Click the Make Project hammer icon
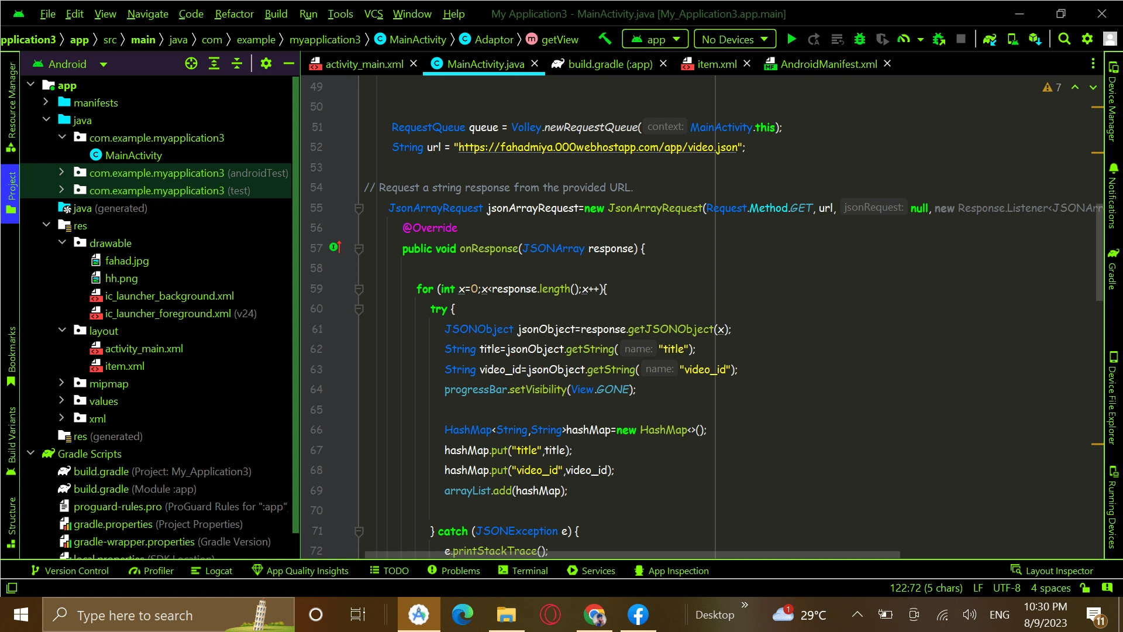 [x=605, y=39]
